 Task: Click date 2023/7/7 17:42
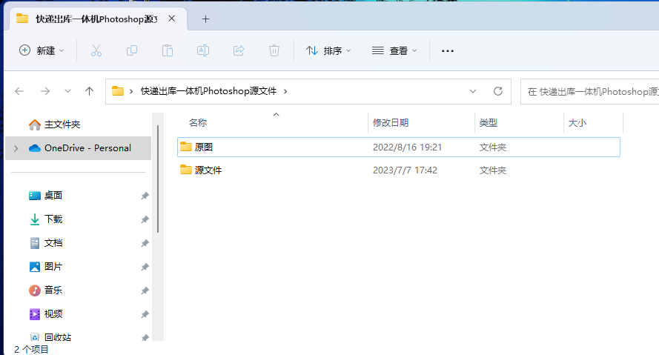click(405, 170)
